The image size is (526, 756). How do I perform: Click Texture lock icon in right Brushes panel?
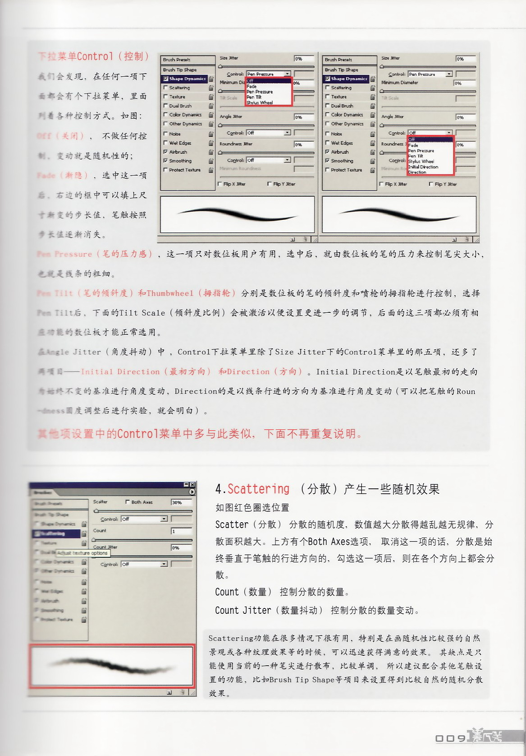pyautogui.click(x=373, y=97)
